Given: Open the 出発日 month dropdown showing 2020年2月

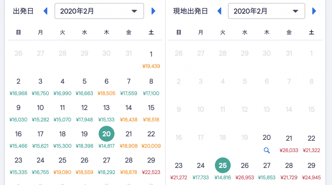Looking at the screenshot, I should tap(99, 11).
